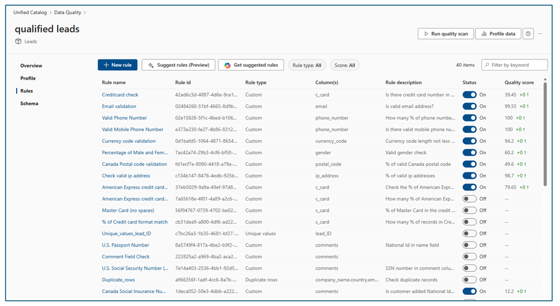
Task: Click Rule id column header
Action: pos(183,82)
